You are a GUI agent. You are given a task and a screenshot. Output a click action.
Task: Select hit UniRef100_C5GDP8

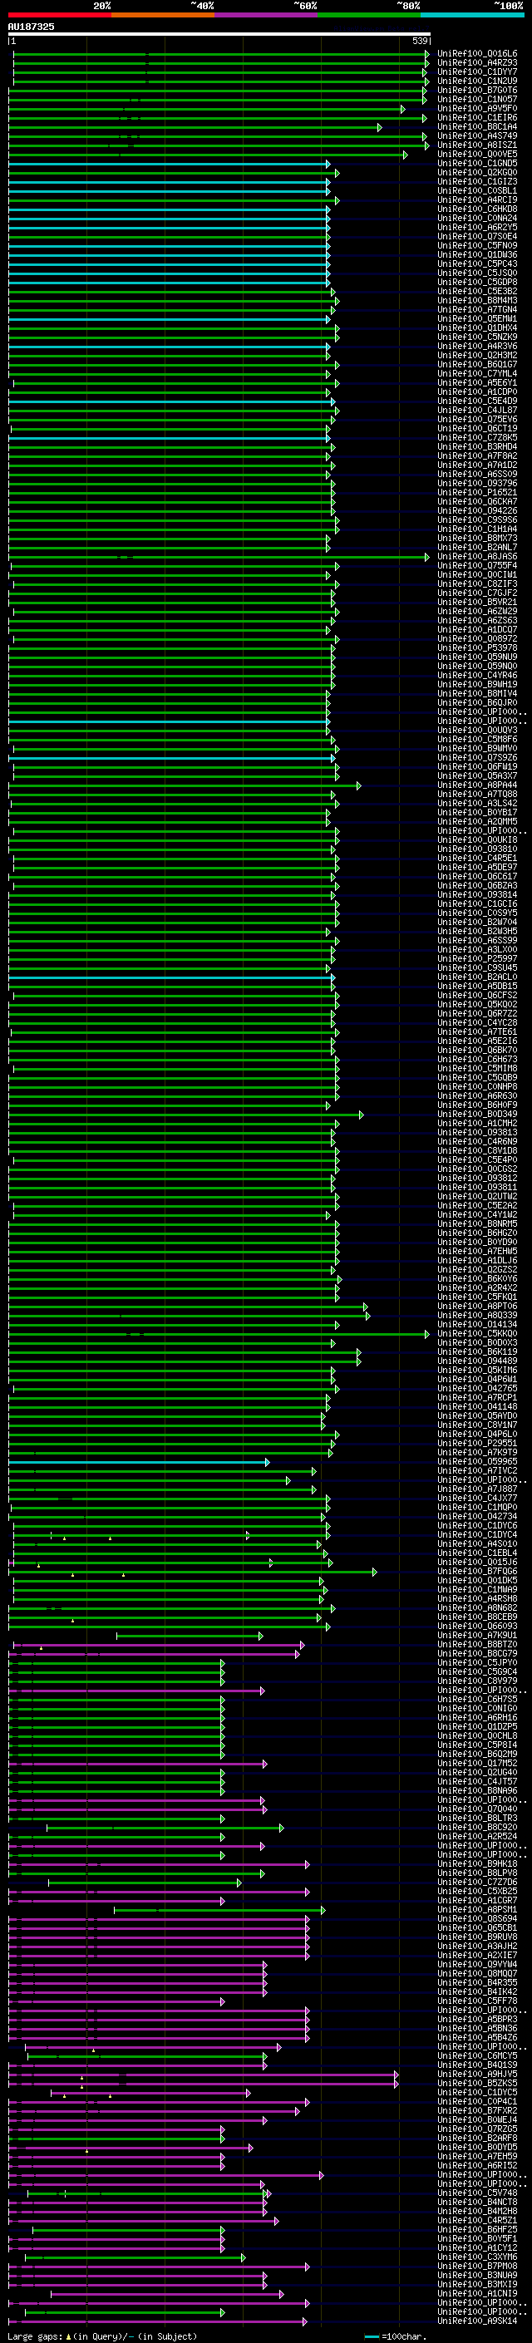click(x=477, y=282)
